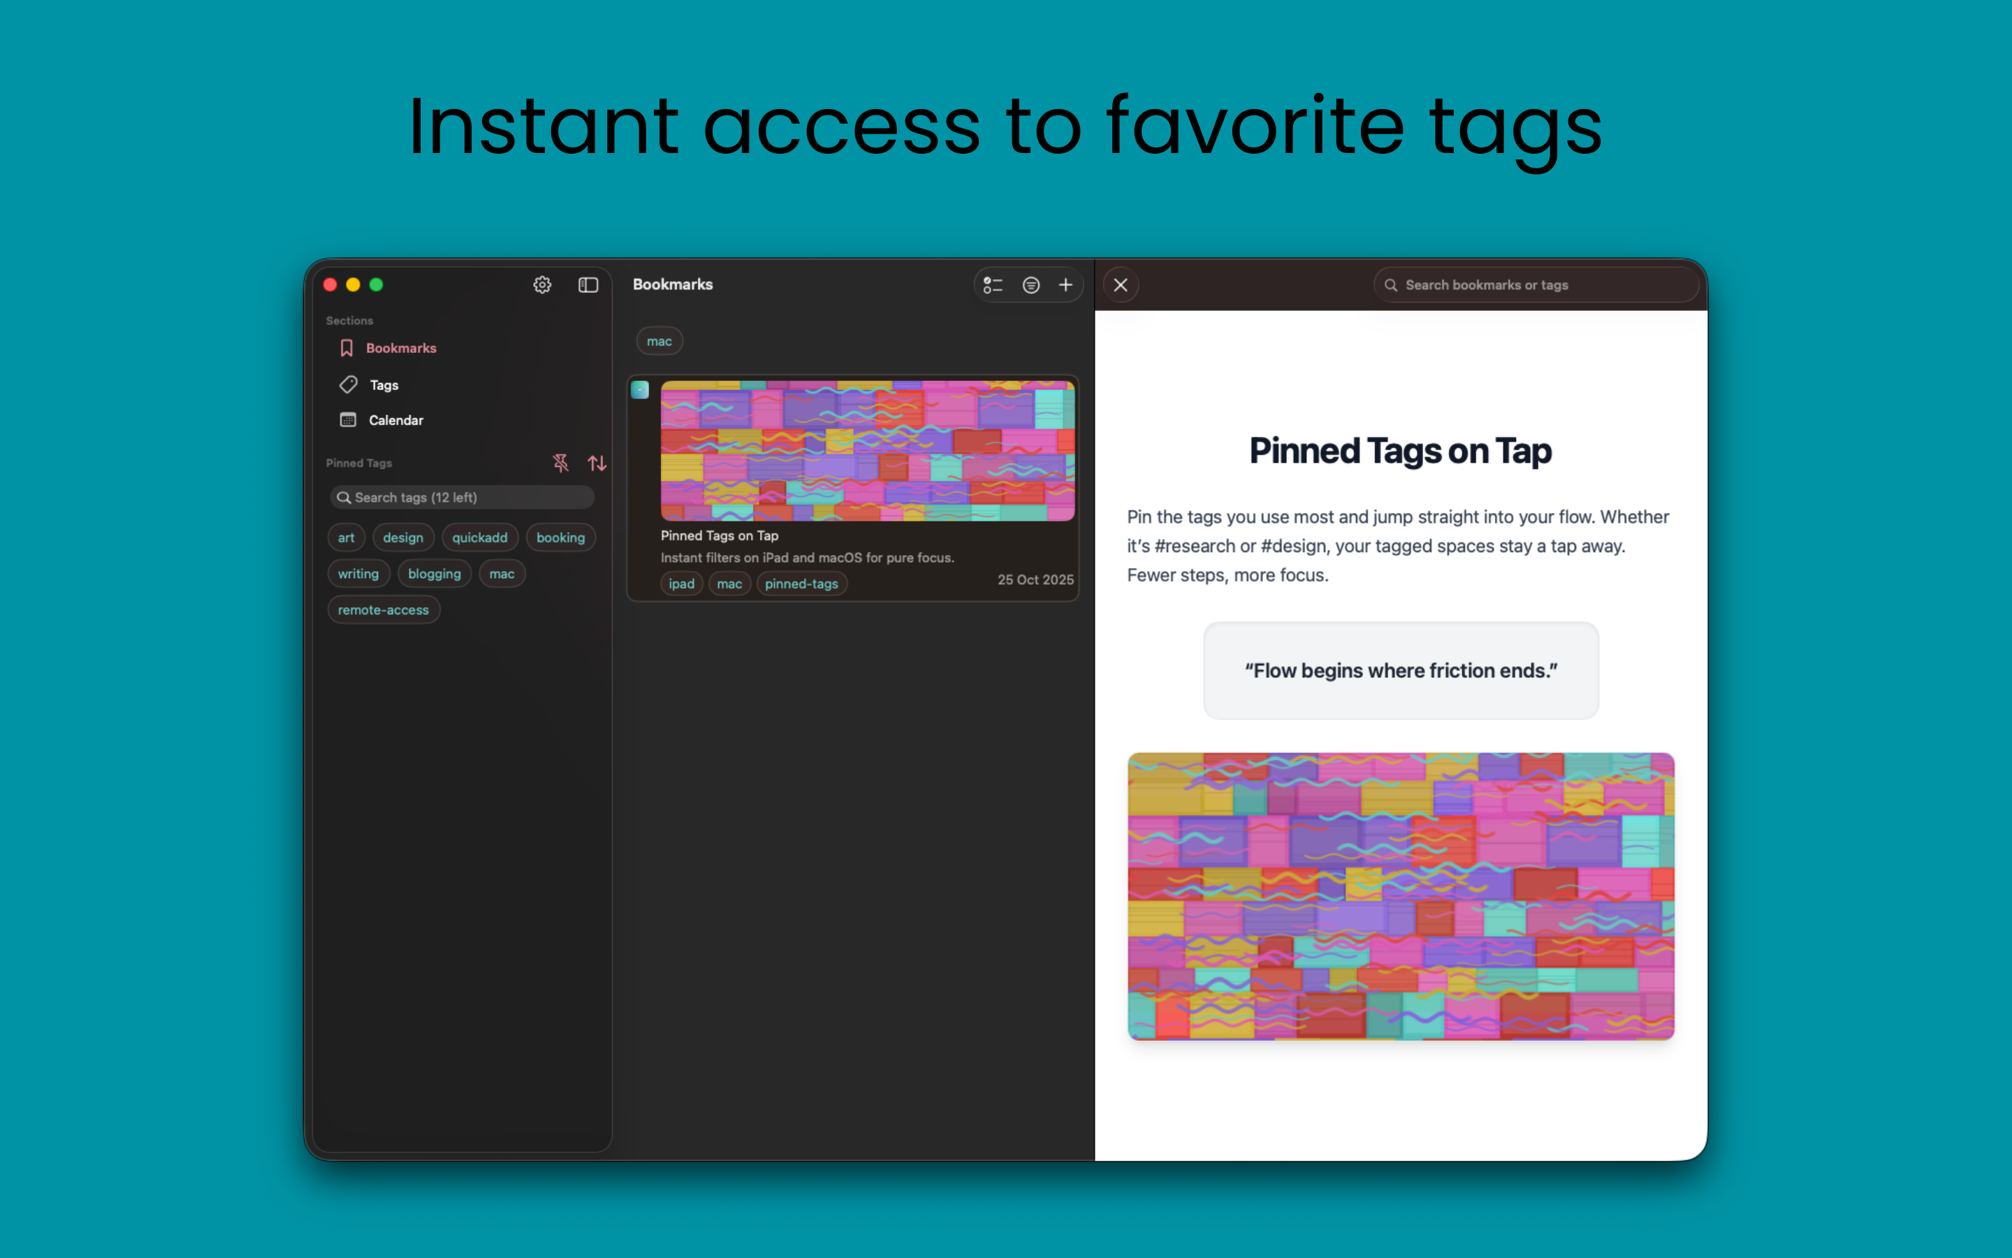The image size is (2012, 1258).
Task: Add a new bookmark with the plus icon
Action: (1066, 284)
